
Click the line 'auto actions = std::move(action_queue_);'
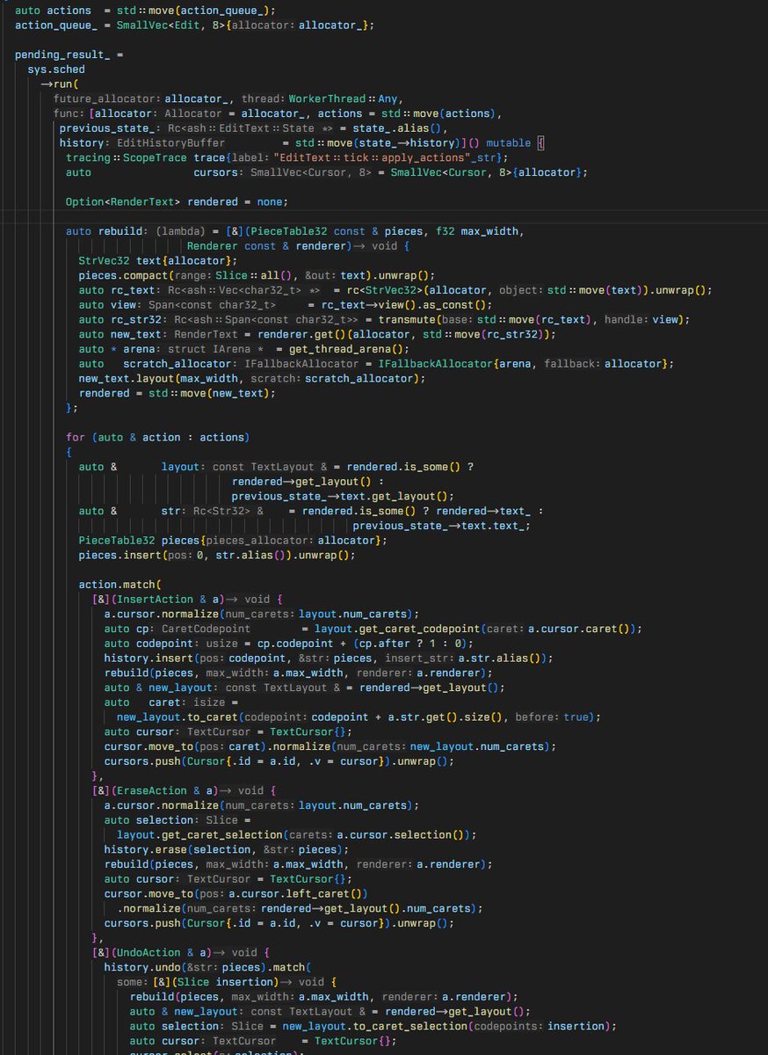tap(145, 10)
